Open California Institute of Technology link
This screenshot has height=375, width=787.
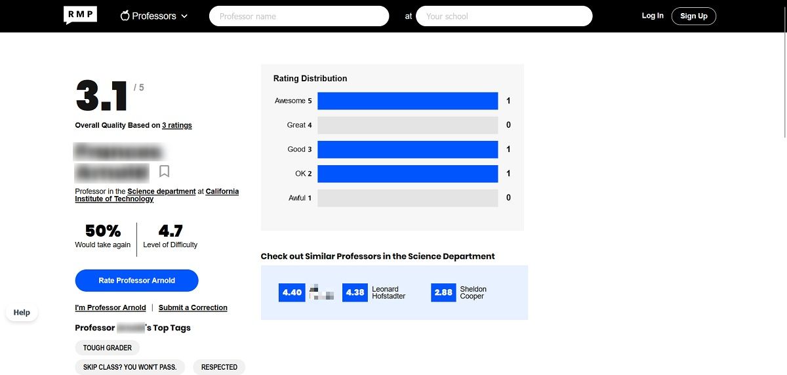click(x=157, y=195)
